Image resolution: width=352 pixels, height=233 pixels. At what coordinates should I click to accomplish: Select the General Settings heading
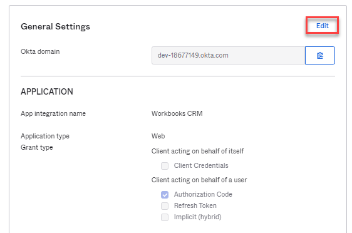[x=55, y=26]
